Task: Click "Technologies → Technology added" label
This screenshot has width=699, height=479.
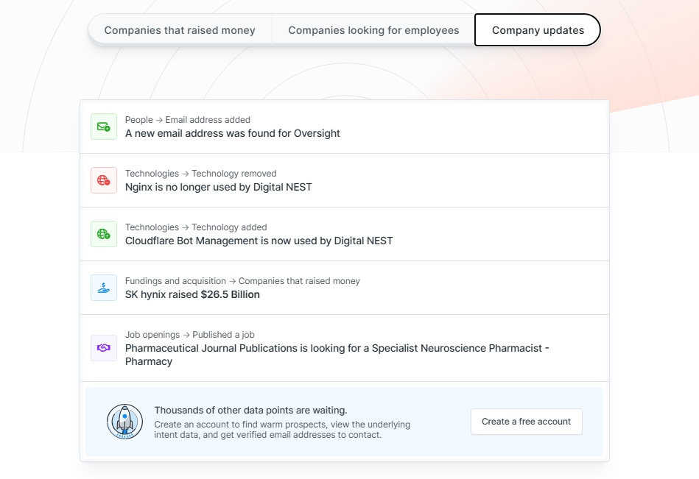Action: tap(196, 227)
